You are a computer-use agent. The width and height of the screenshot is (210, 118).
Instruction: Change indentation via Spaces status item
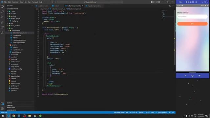(x=141, y=112)
